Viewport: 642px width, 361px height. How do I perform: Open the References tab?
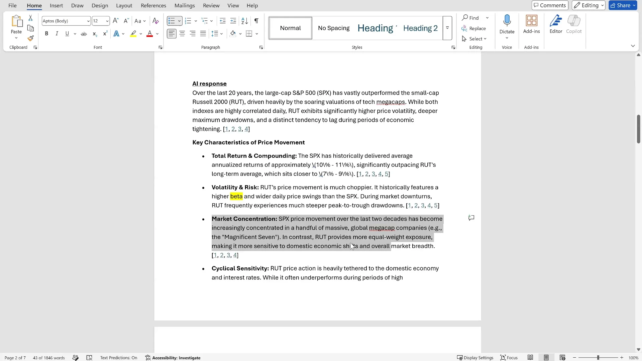153,5
